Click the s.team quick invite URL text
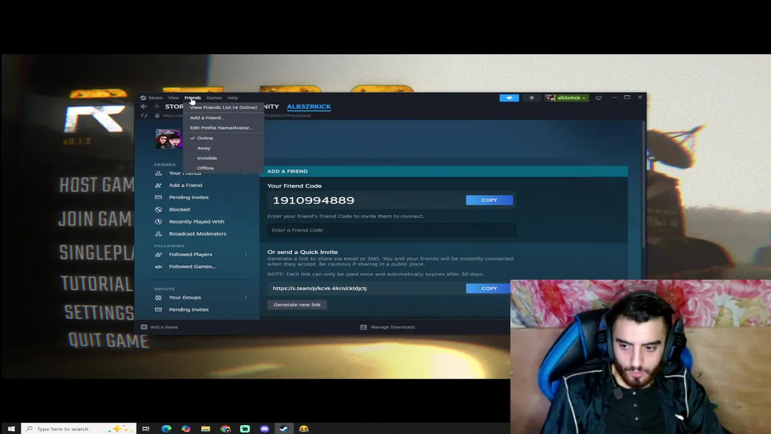 point(319,288)
